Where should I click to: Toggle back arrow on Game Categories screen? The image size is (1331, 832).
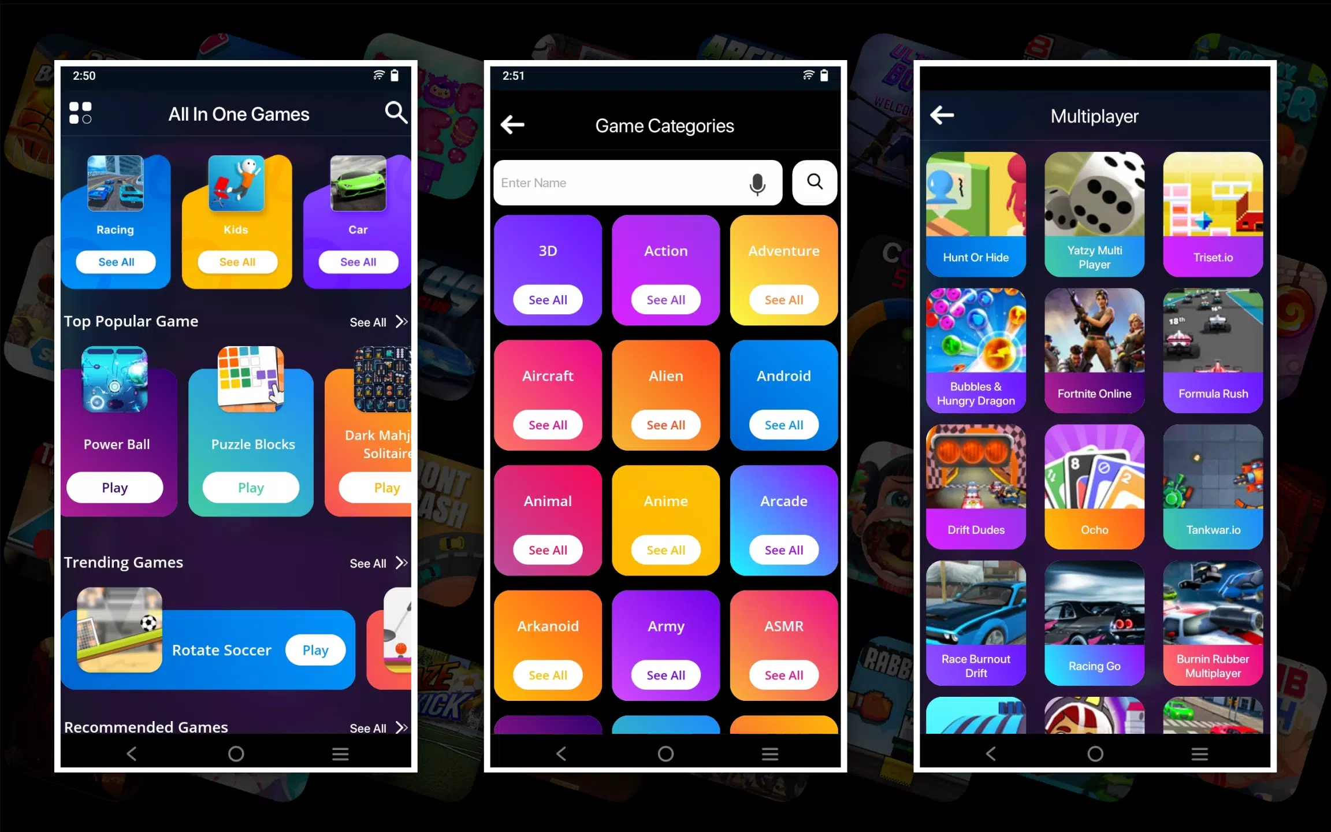pos(512,125)
